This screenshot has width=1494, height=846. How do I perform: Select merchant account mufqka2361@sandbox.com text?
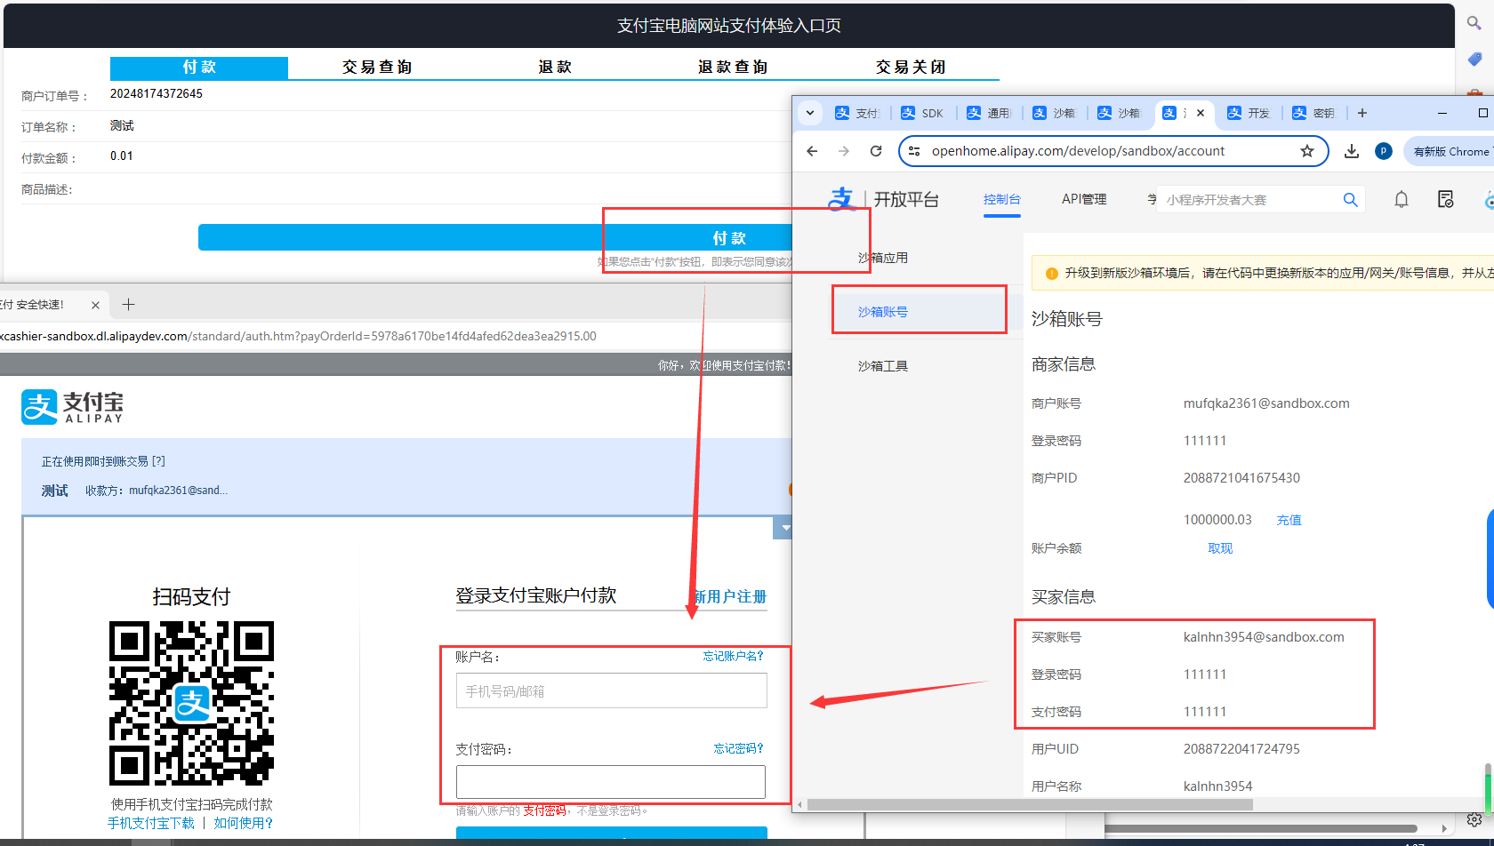[x=1266, y=403]
